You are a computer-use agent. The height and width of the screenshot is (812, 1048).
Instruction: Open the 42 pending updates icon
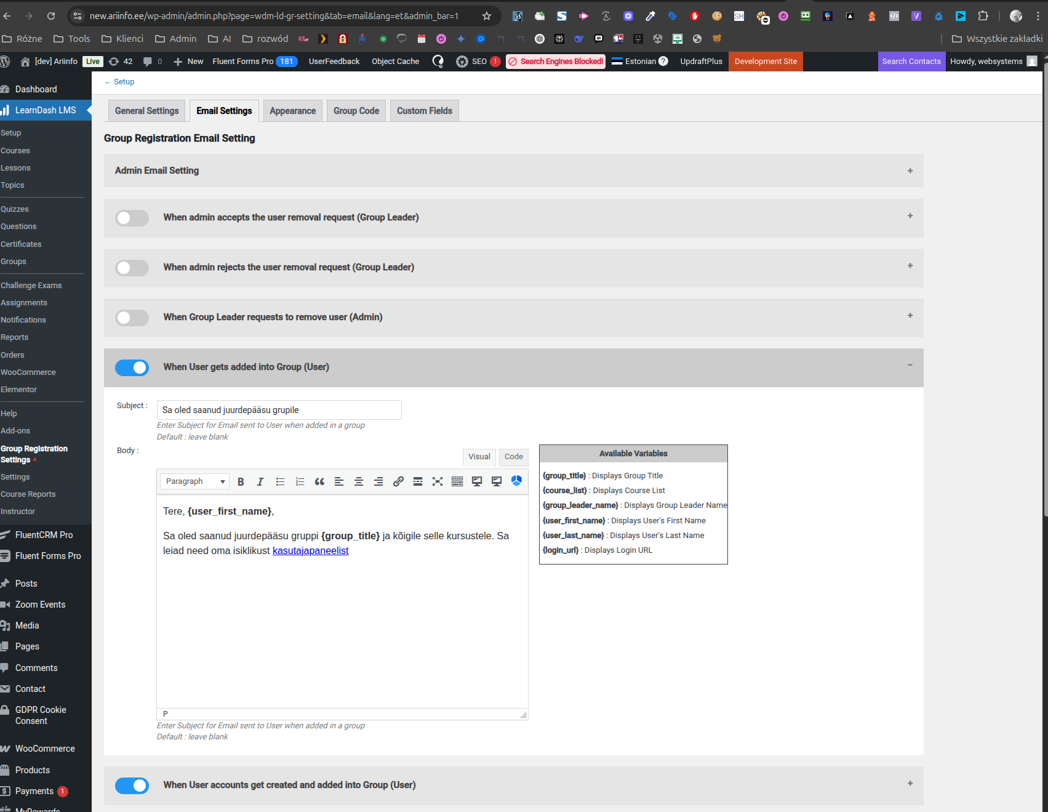(x=121, y=62)
